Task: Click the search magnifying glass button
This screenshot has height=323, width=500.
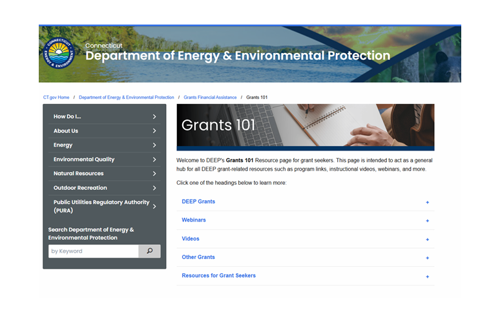Action: tap(149, 251)
